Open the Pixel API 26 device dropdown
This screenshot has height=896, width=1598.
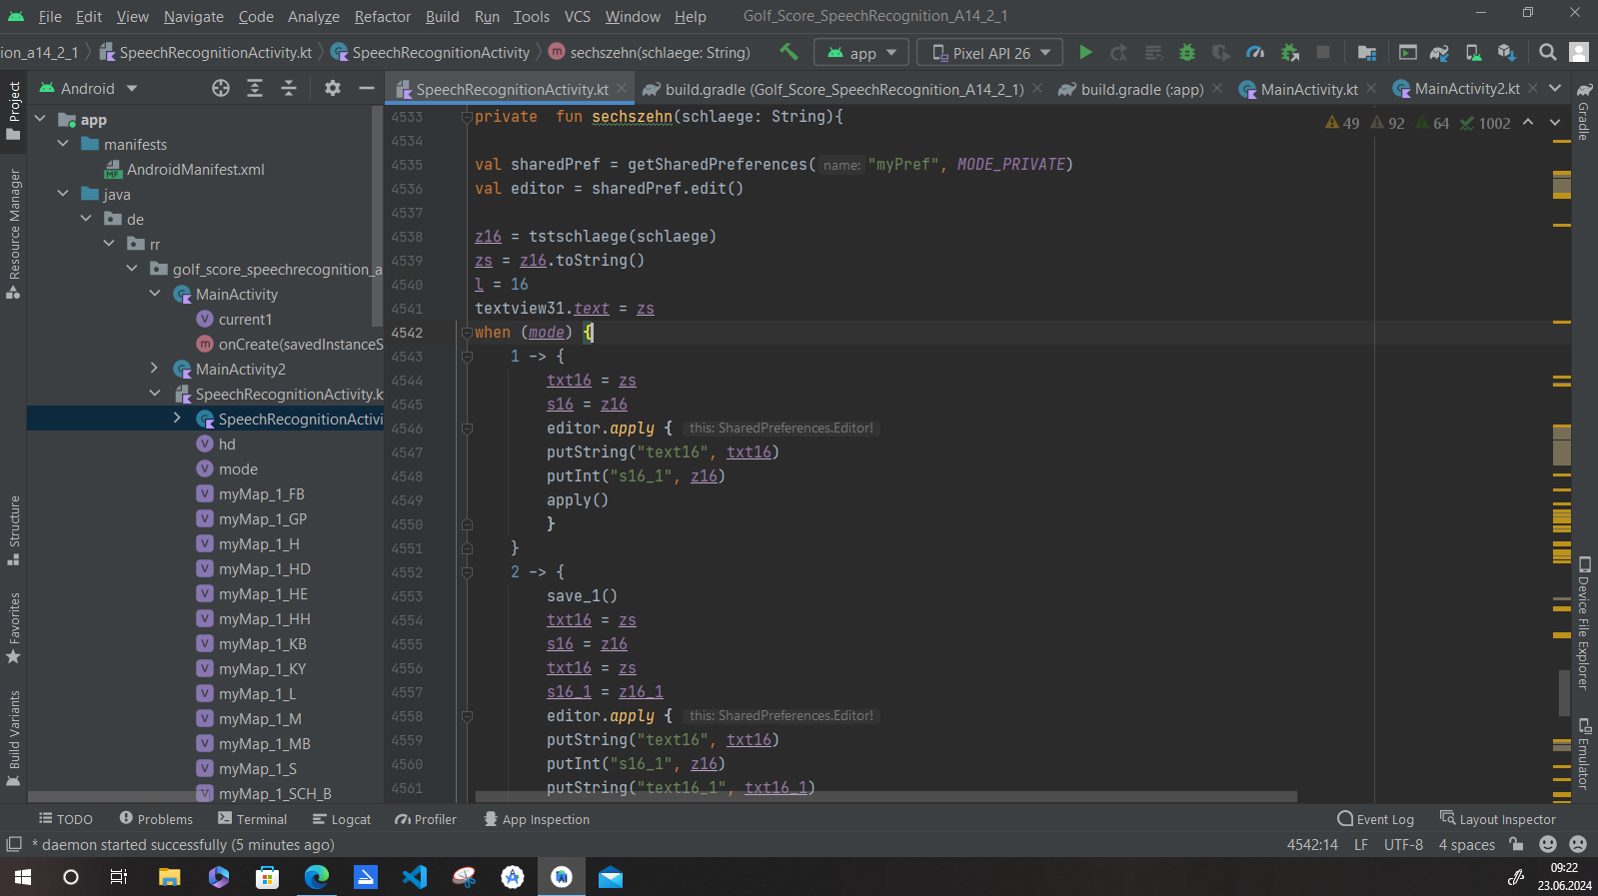(x=991, y=53)
